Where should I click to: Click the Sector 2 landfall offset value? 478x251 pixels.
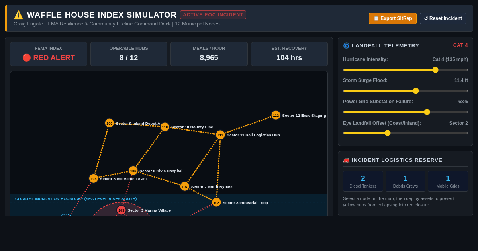pyautogui.click(x=458, y=123)
